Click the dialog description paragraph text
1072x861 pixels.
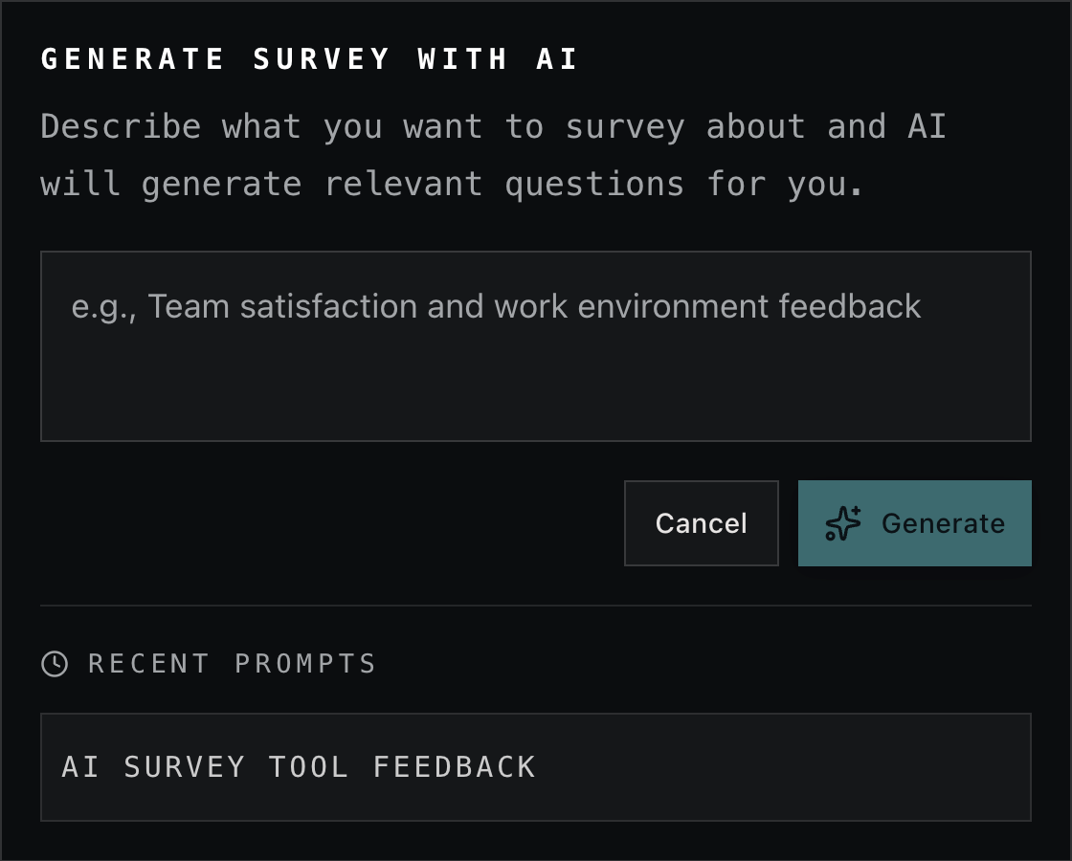coord(494,153)
